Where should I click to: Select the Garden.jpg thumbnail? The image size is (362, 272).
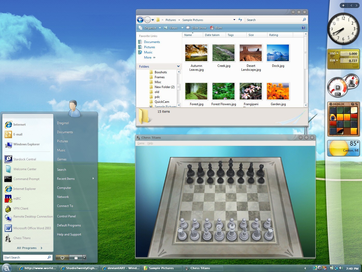point(278,91)
